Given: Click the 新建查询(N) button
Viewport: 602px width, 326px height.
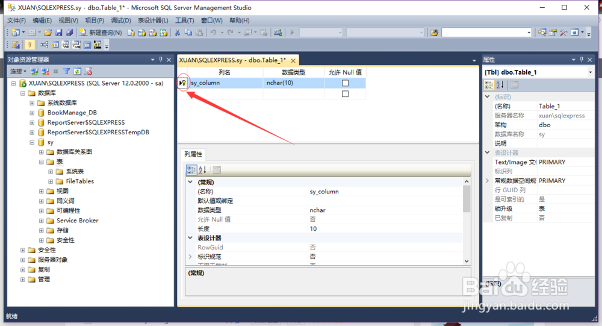Looking at the screenshot, I should pos(101,33).
